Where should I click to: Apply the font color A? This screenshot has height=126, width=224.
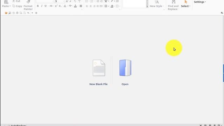(x=75, y=6)
